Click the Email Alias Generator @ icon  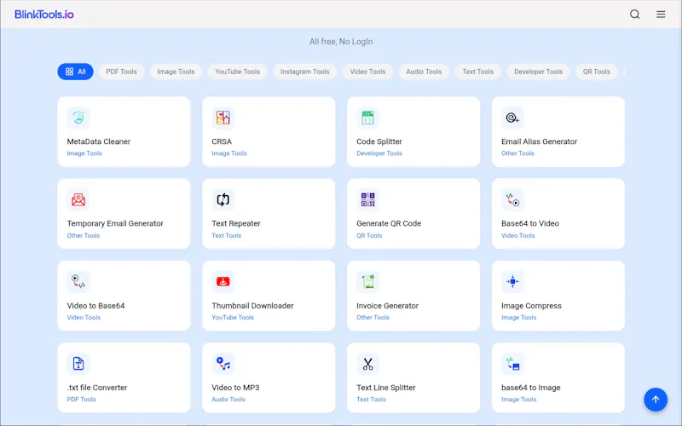point(513,118)
